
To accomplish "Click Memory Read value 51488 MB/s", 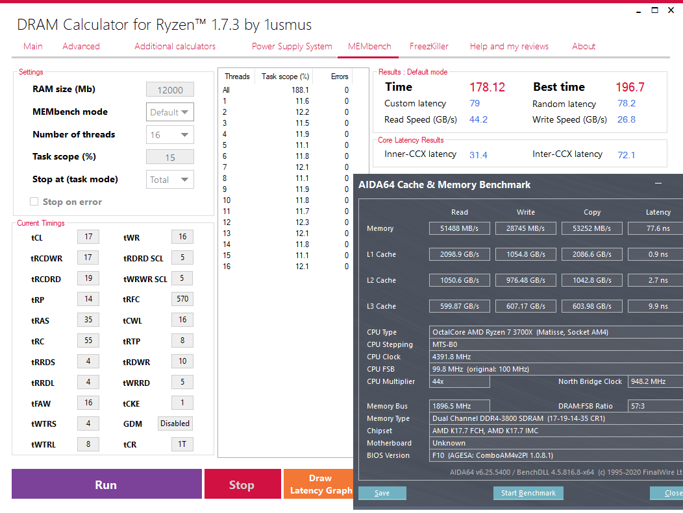I will (459, 228).
